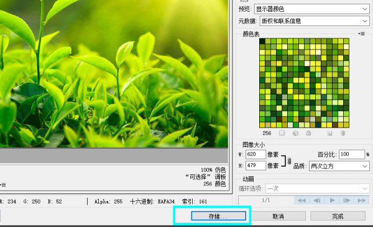
Task: Step to next animation frame
Action: click(x=347, y=200)
